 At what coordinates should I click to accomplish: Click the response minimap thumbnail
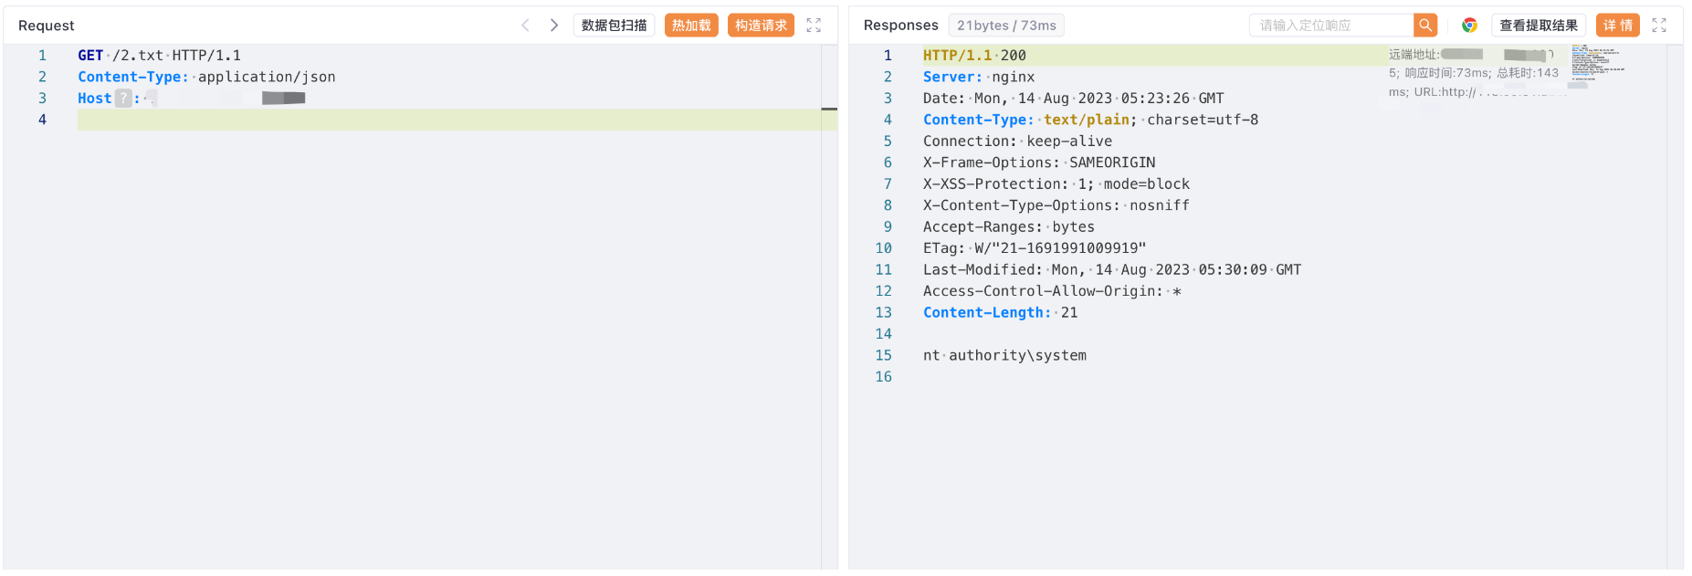coord(1597,64)
